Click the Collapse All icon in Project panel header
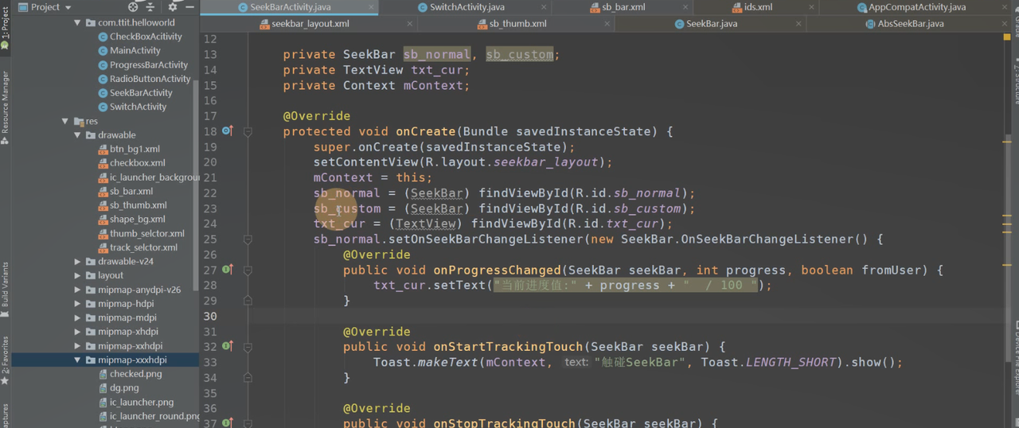The width and height of the screenshot is (1019, 428). pos(150,6)
